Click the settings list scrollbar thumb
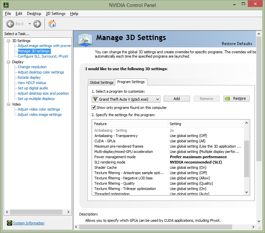 point(247,159)
